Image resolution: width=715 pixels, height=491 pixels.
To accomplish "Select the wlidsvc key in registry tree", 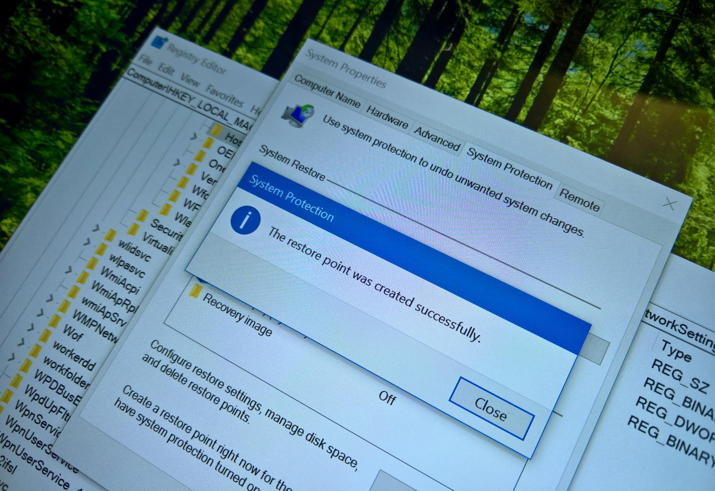I will coord(134,250).
